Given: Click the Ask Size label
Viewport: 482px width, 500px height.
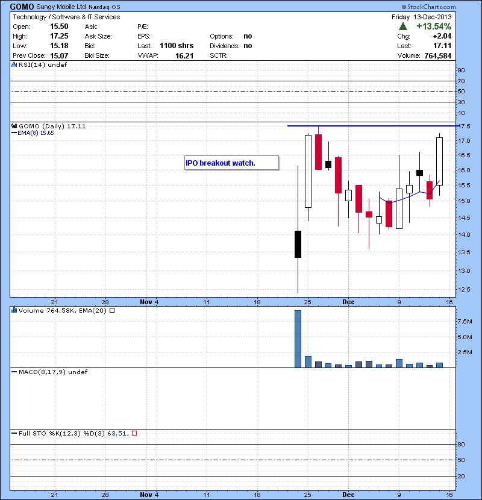Looking at the screenshot, I should point(98,36).
